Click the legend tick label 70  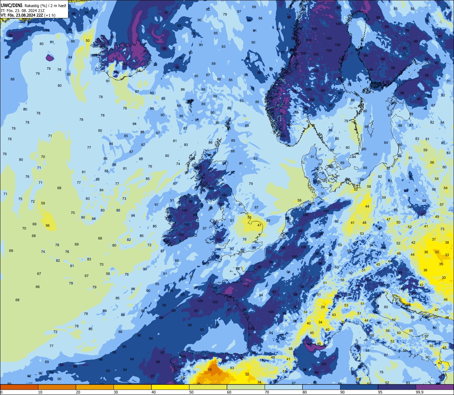(267, 392)
